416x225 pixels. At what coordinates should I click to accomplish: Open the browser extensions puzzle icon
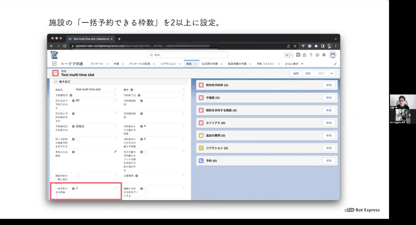[x=316, y=46]
